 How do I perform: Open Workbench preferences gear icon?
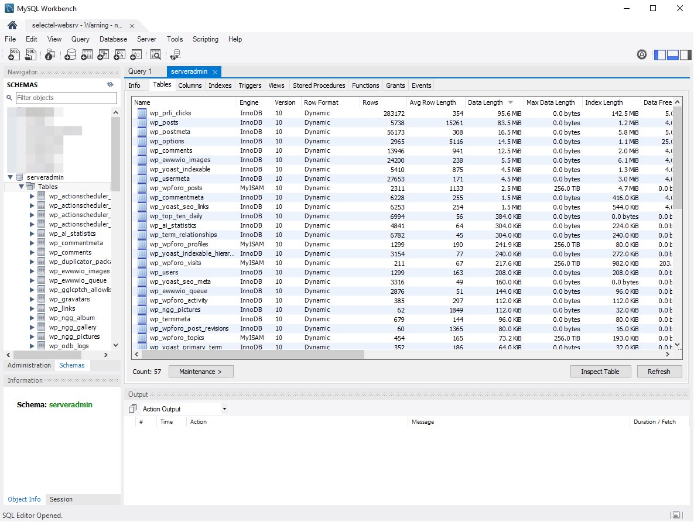[x=642, y=54]
